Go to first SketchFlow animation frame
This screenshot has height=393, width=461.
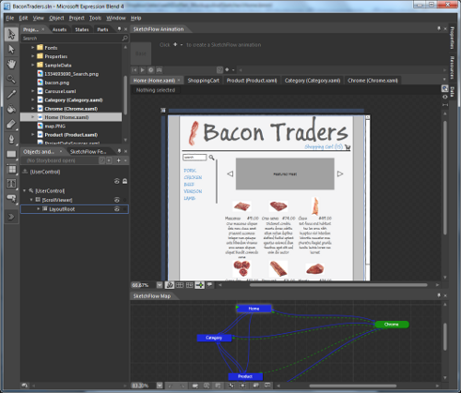coord(135,70)
